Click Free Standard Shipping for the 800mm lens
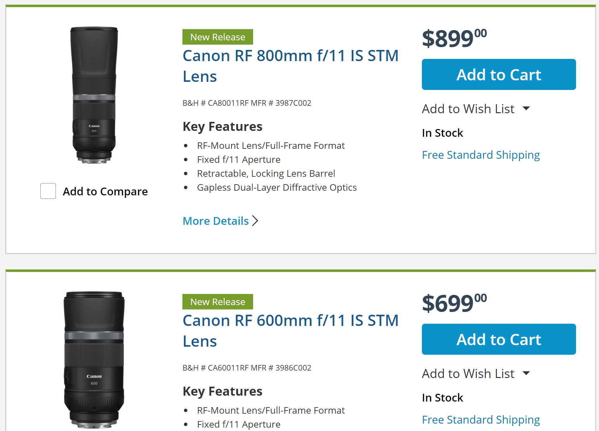 (x=481, y=155)
